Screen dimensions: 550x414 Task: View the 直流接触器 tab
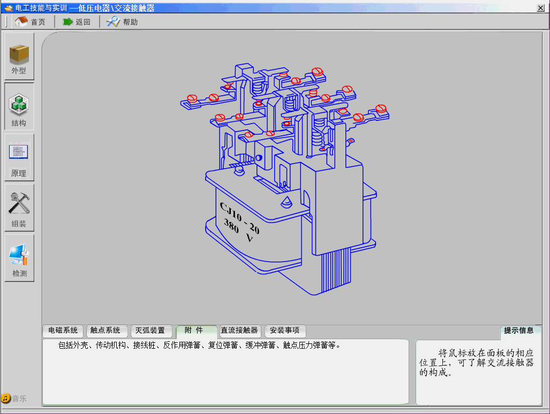tap(239, 331)
